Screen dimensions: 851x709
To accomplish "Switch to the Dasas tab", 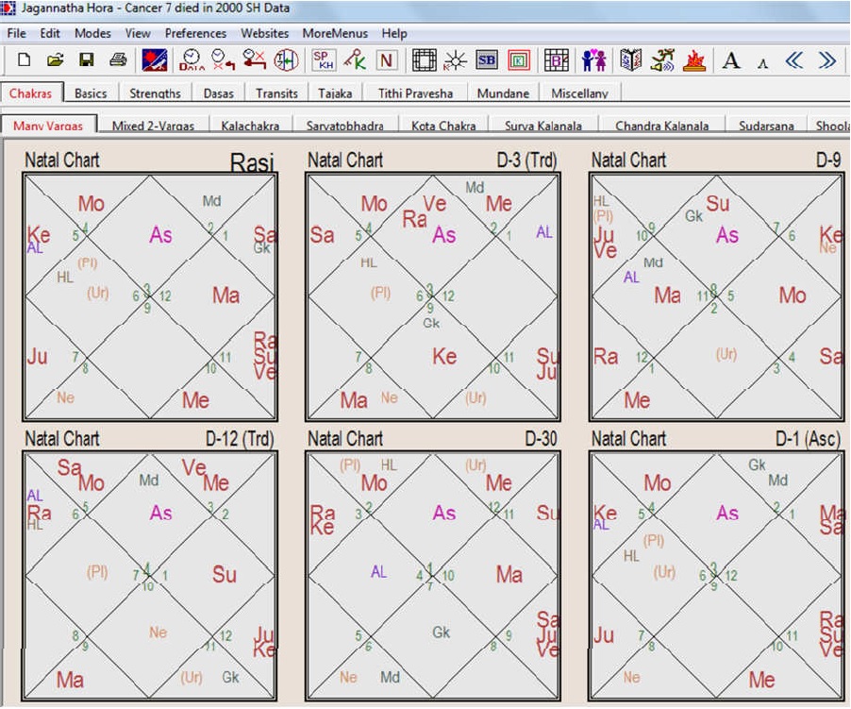I will click(x=216, y=93).
